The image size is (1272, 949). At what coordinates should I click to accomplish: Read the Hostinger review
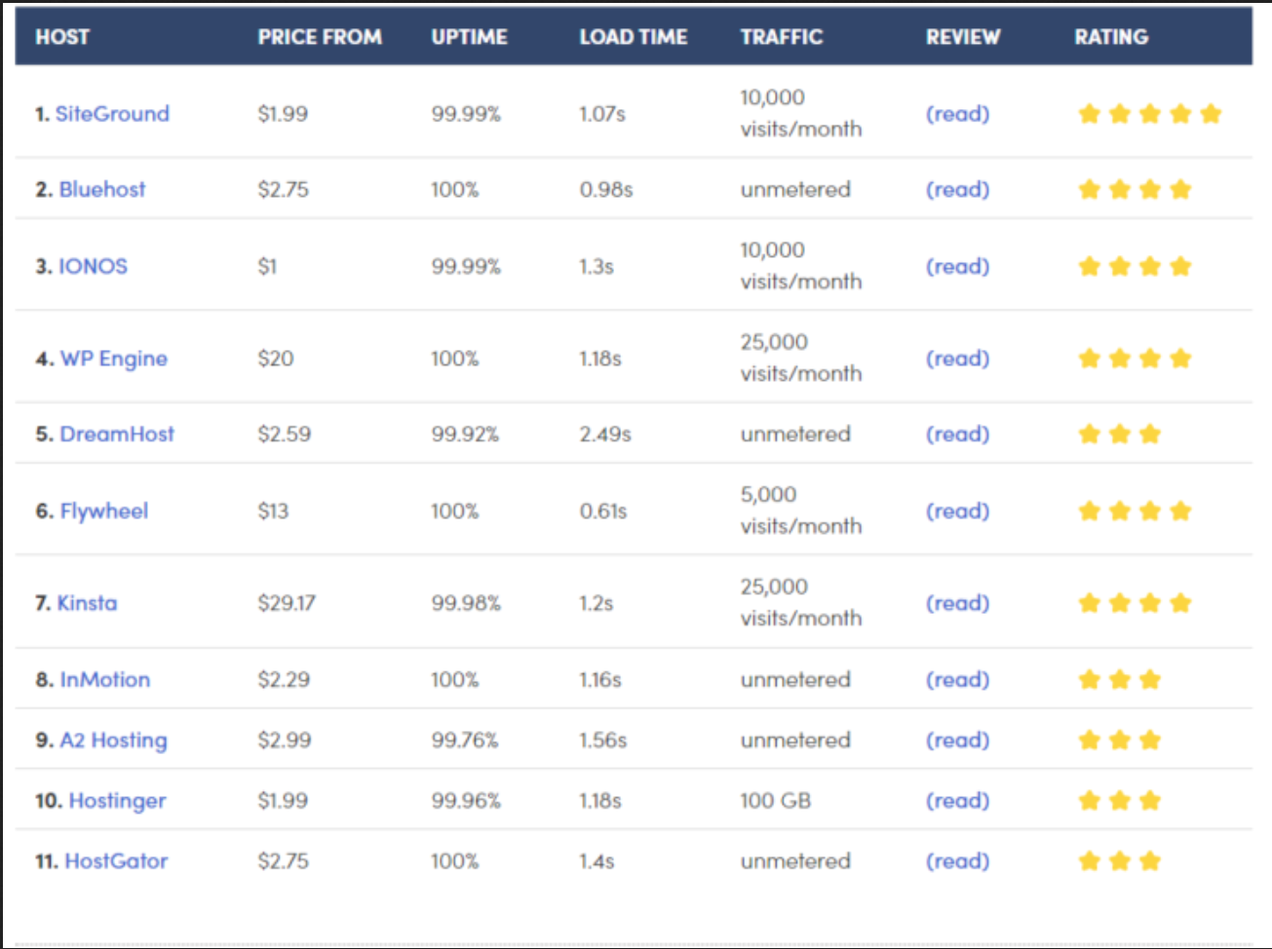pyautogui.click(x=957, y=801)
